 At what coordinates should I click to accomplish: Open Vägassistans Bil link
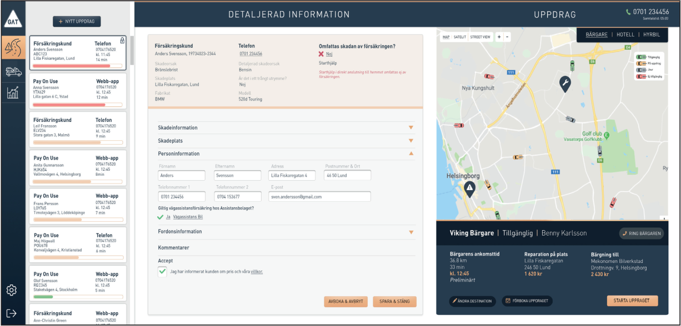[188, 217]
